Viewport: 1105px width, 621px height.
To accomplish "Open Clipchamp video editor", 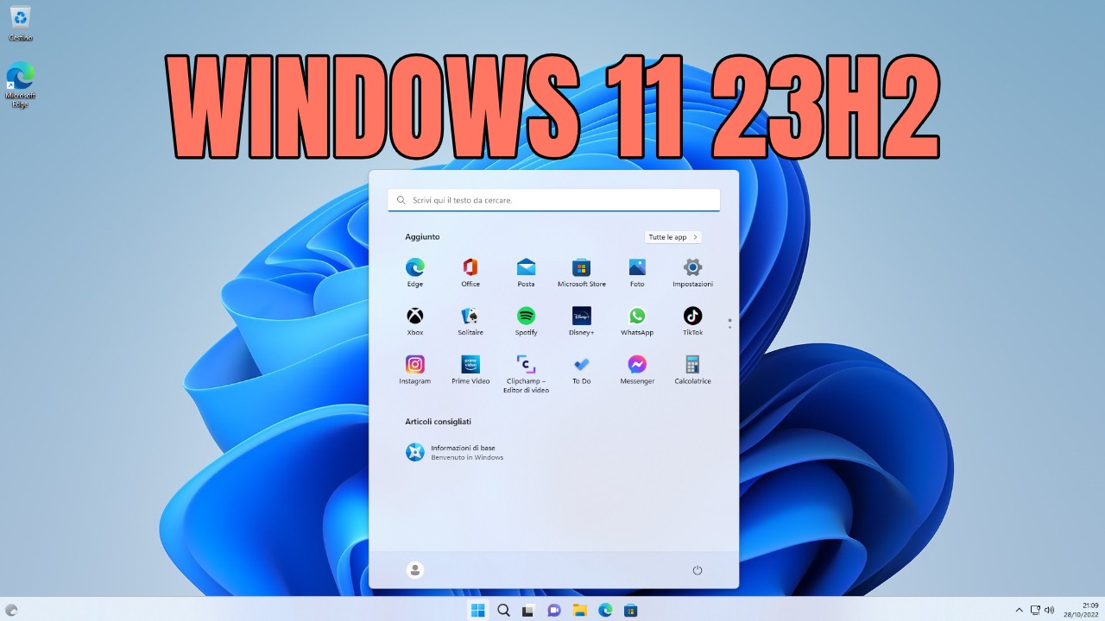I will [526, 373].
